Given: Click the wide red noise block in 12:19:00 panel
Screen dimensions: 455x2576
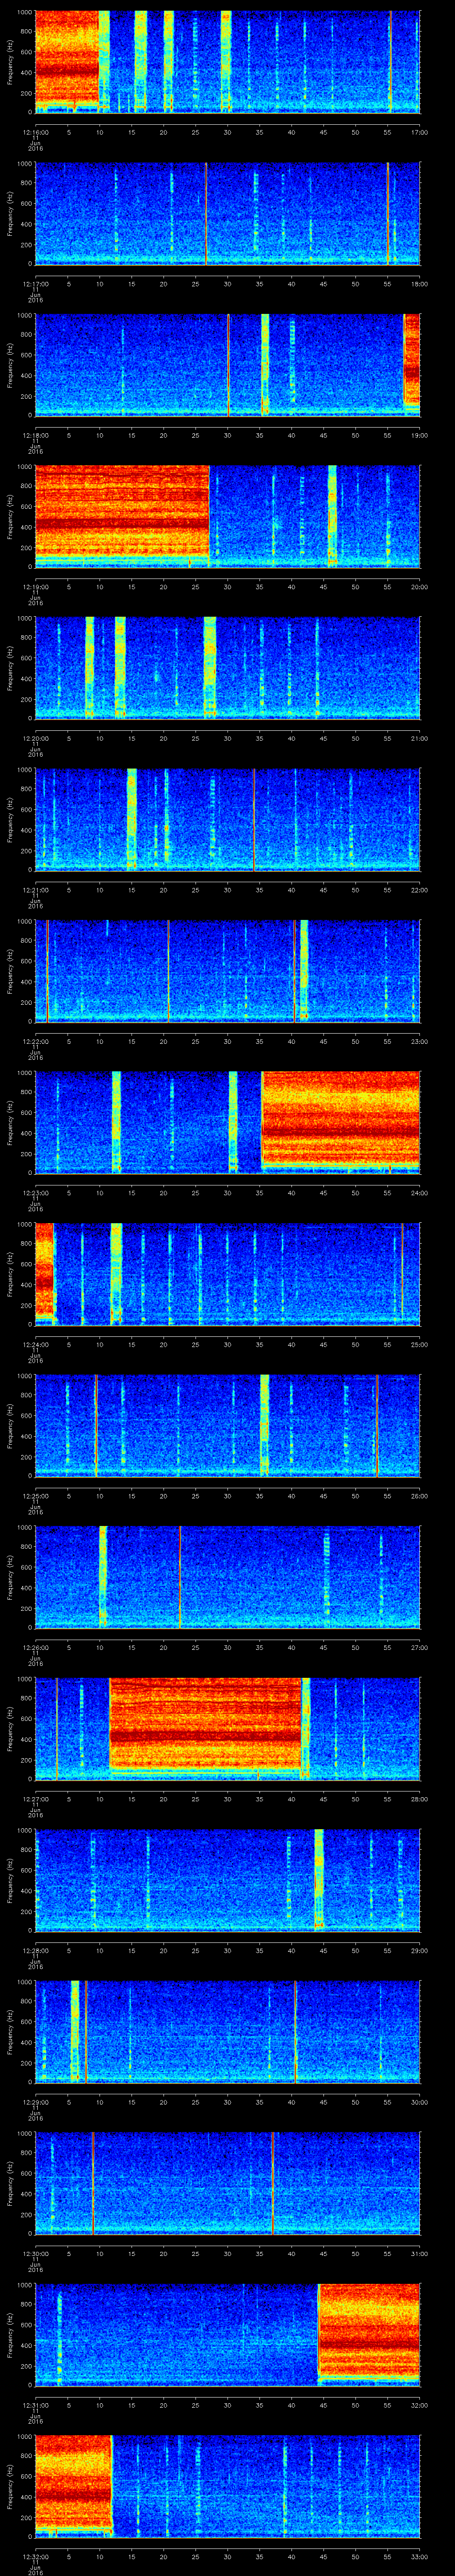Looking at the screenshot, I should pyautogui.click(x=122, y=512).
